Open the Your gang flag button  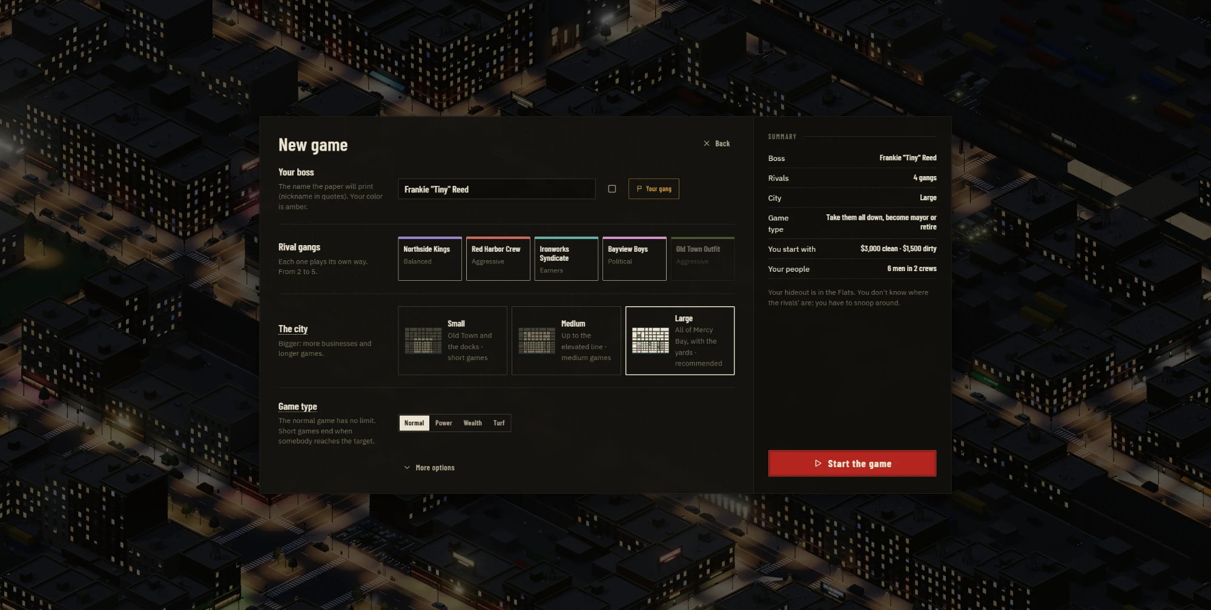(x=654, y=189)
